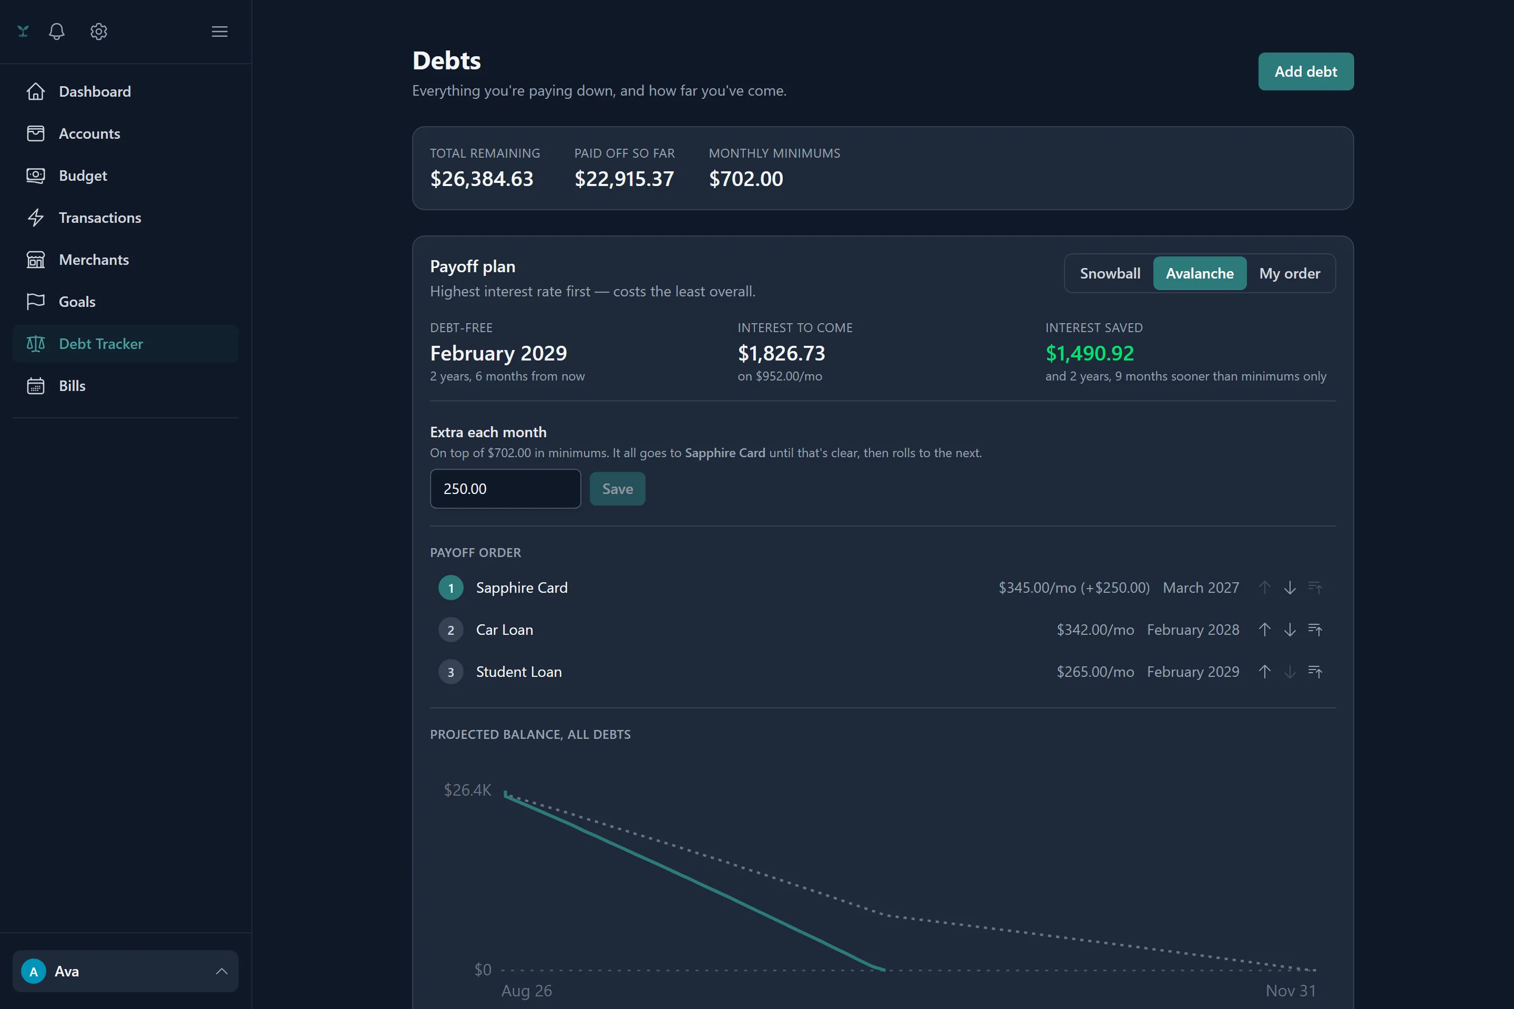The height and width of the screenshot is (1009, 1514).
Task: Toggle the sidebar hamburger menu
Action: (x=220, y=31)
